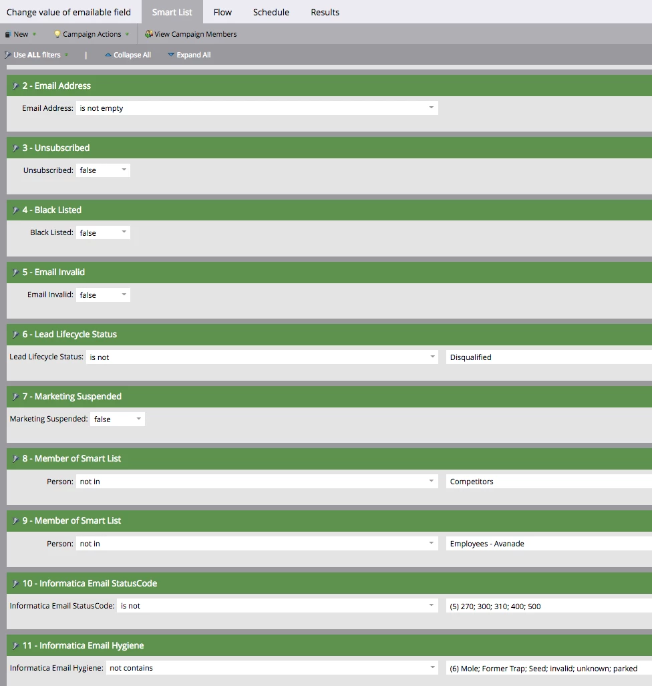This screenshot has height=686, width=652.
Task: Click the filter icon beside 4 - Black Listed
Action: click(15, 210)
